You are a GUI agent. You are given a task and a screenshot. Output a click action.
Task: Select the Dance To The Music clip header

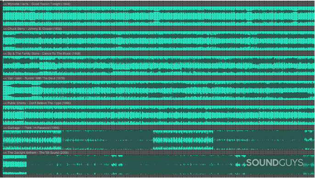click(159, 54)
